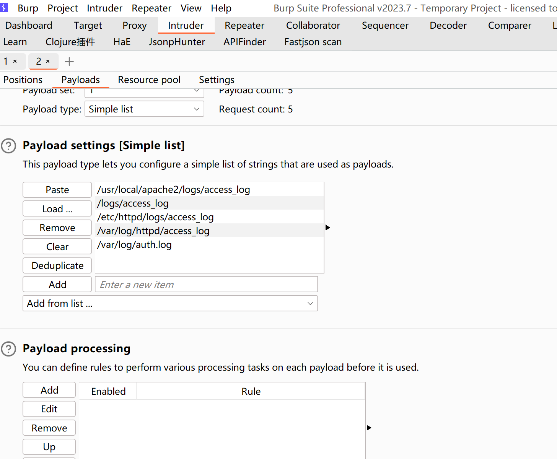This screenshot has height=459, width=557.
Task: Click the Burp Suite lightning logo icon
Action: pos(4,8)
